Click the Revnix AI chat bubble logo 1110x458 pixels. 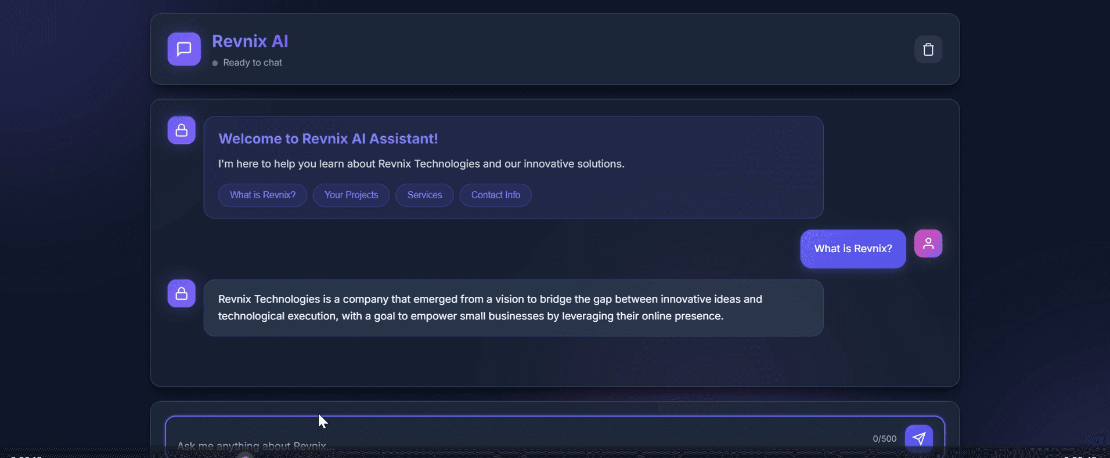183,49
